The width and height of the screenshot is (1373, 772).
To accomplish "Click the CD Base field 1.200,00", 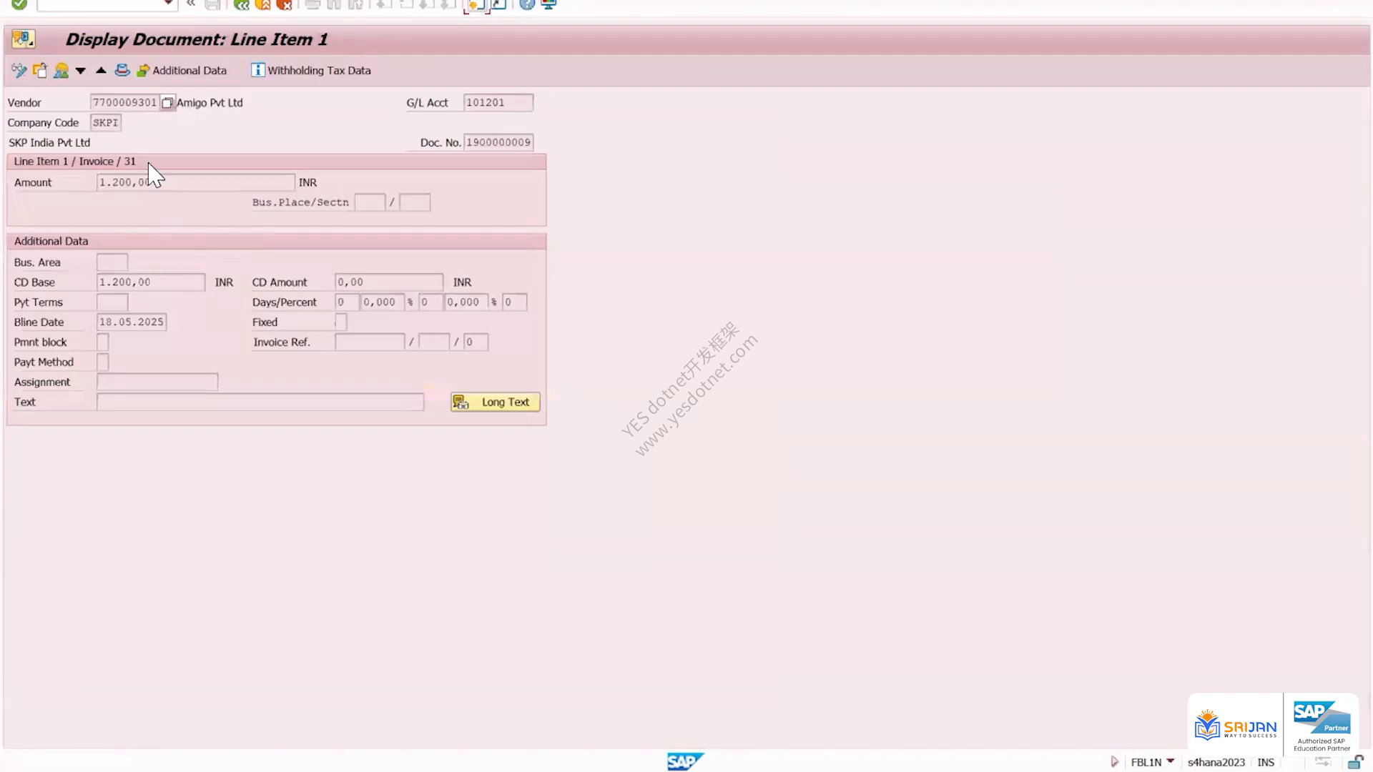I will tap(151, 282).
